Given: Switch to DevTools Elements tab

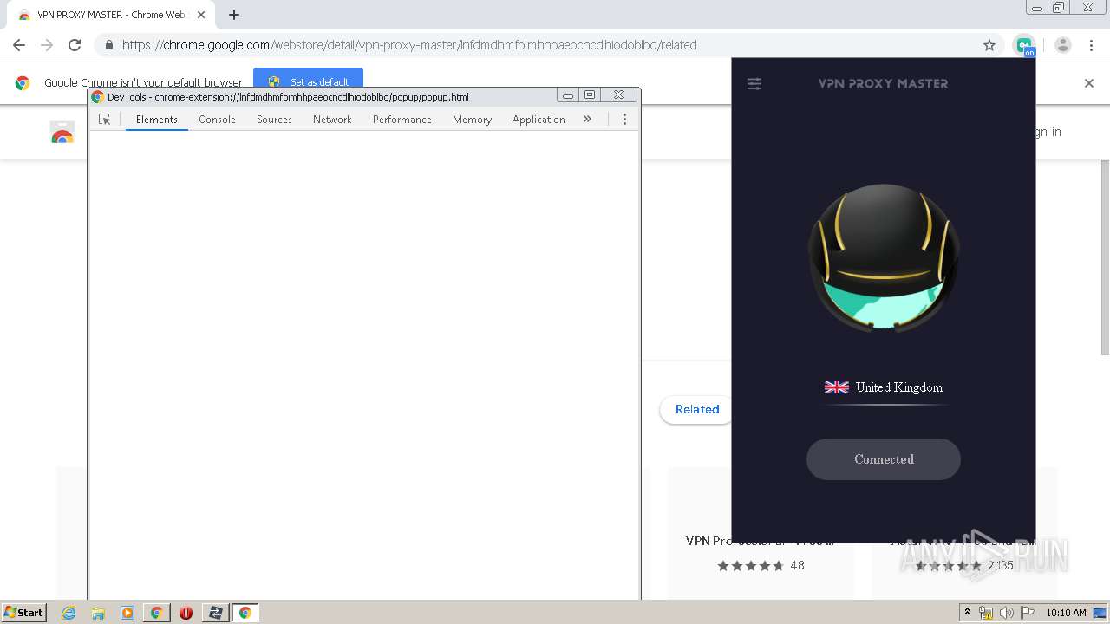Looking at the screenshot, I should [156, 120].
